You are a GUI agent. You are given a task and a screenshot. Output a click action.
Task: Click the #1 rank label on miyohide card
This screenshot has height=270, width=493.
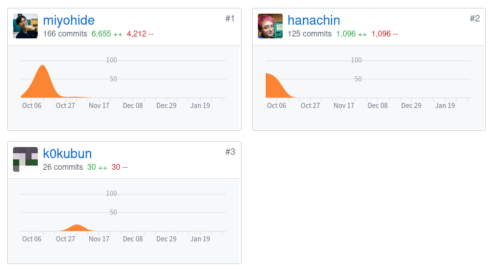(230, 18)
